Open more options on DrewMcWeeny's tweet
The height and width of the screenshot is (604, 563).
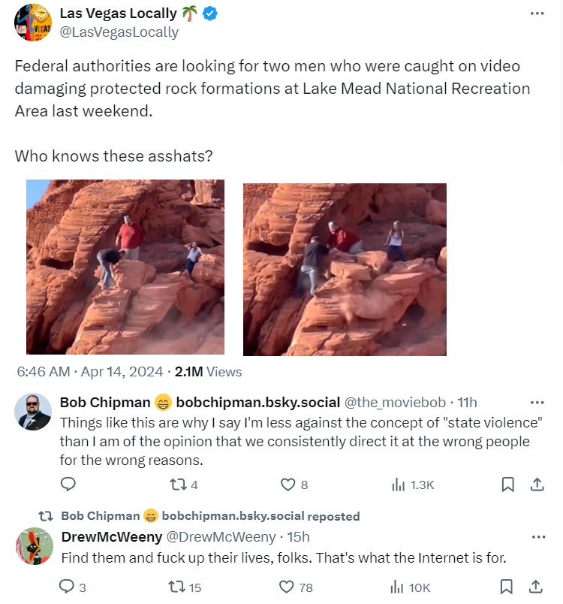click(x=537, y=537)
